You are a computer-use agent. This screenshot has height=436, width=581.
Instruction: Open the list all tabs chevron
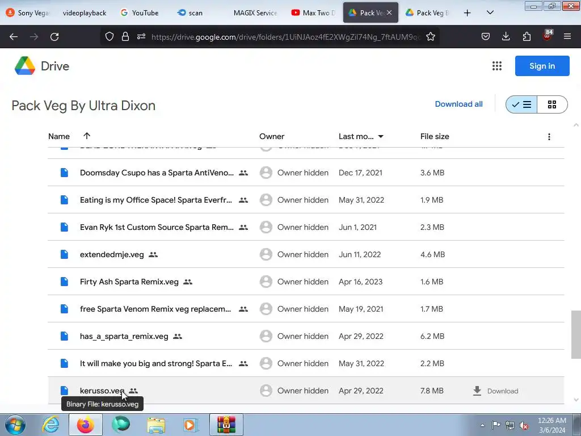click(x=490, y=12)
